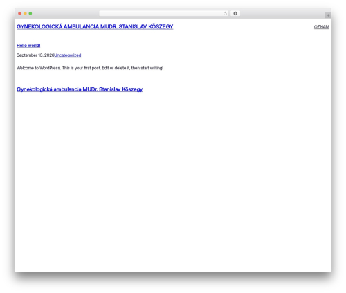Reload the page with the refresh icon

pos(225,13)
